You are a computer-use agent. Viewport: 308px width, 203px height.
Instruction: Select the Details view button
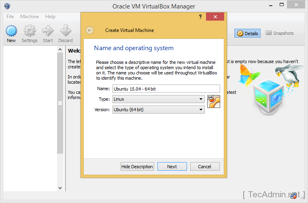(248, 34)
